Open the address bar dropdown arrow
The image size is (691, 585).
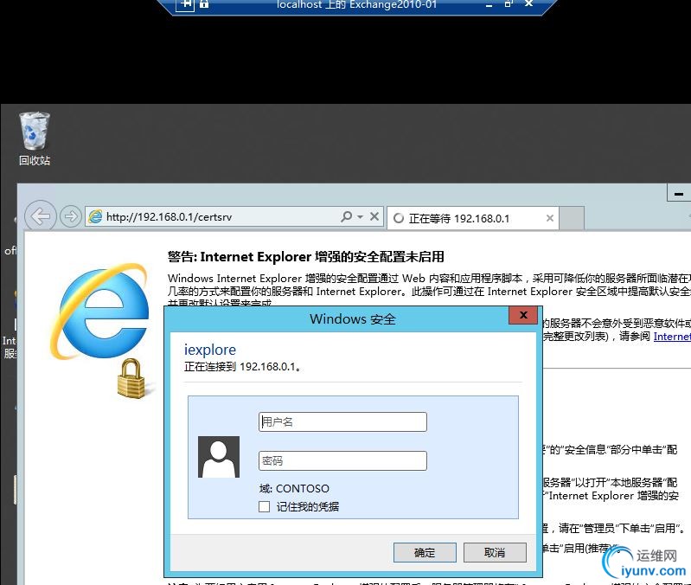pos(361,216)
